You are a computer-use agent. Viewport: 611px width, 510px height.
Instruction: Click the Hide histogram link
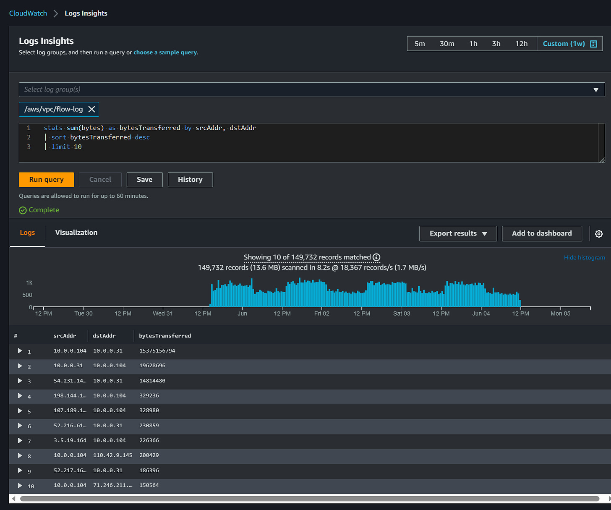point(584,258)
